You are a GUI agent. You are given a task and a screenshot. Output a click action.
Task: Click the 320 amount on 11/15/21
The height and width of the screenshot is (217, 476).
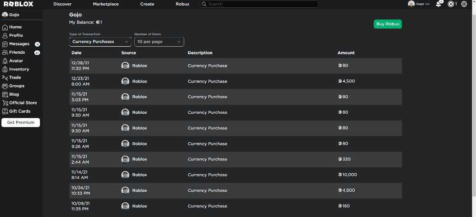[x=347, y=159]
